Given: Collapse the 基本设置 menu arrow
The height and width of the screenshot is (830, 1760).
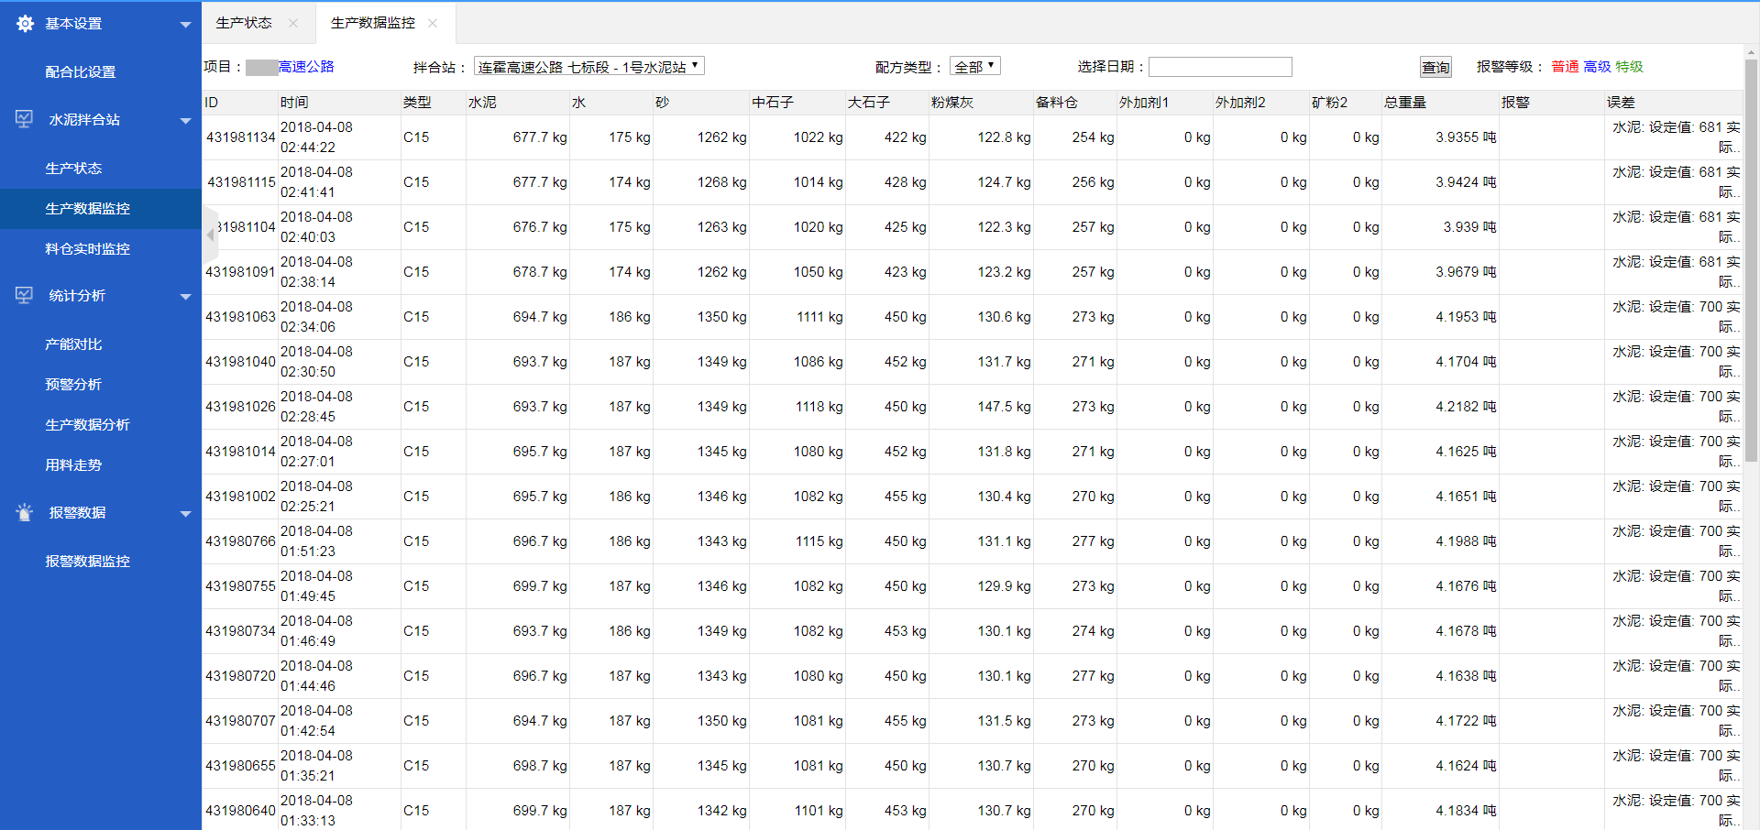Looking at the screenshot, I should coord(185,25).
